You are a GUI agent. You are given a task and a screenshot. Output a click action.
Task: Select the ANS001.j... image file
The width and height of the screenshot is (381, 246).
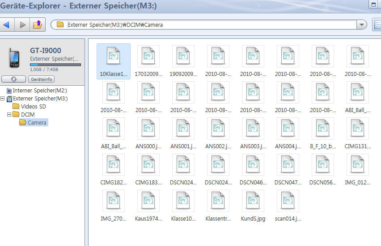tap(183, 133)
